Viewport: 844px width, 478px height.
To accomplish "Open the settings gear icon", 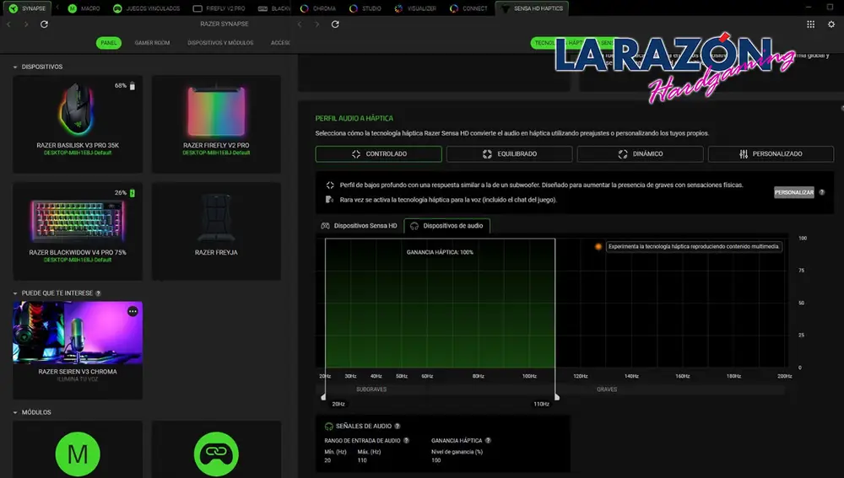I will pyautogui.click(x=831, y=24).
